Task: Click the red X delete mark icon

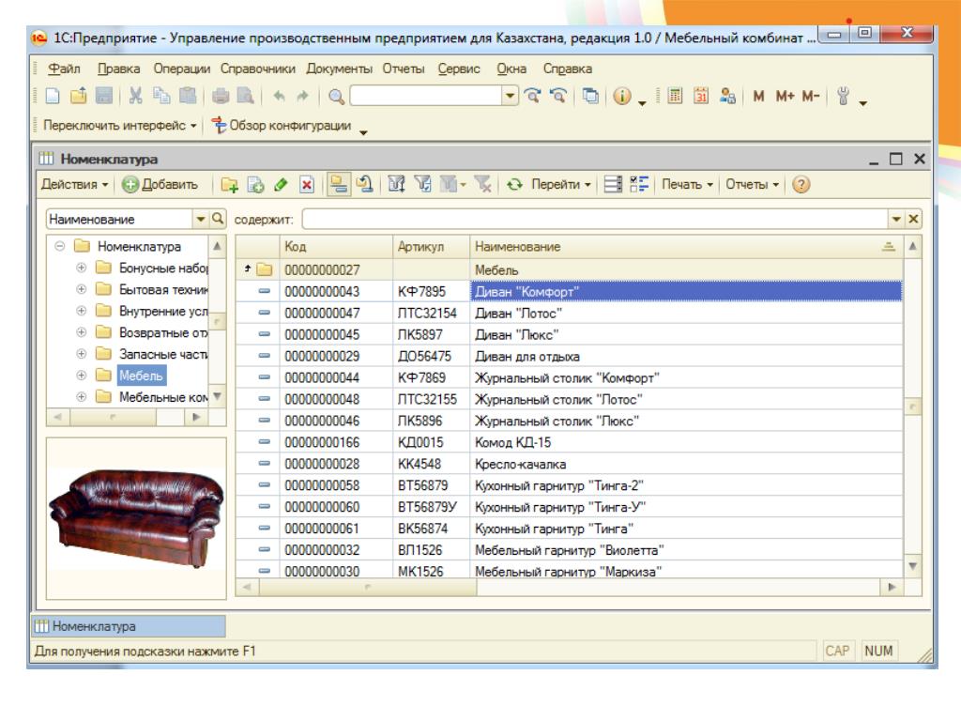Action: point(307,185)
